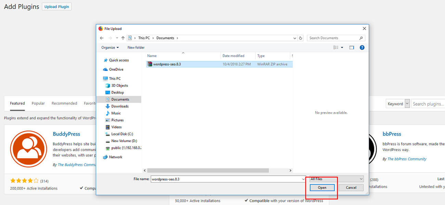Click the New folder button
Image resolution: width=445 pixels, height=205 pixels.
coord(136,47)
